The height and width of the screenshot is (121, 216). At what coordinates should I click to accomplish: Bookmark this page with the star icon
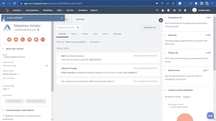click(x=173, y=3)
